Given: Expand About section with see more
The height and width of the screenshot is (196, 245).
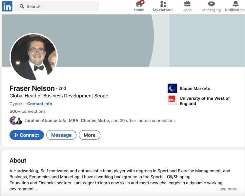Looking at the screenshot, I should tap(227, 189).
